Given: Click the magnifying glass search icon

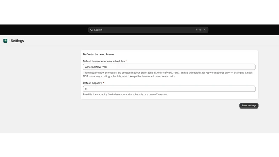Looking at the screenshot, I should pyautogui.click(x=91, y=30).
